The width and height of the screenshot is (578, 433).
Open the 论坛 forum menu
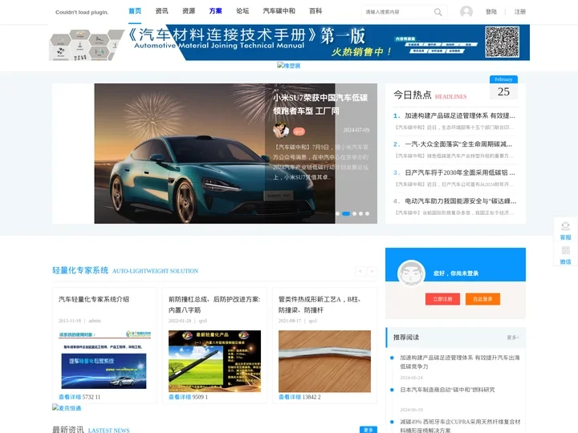242,11
